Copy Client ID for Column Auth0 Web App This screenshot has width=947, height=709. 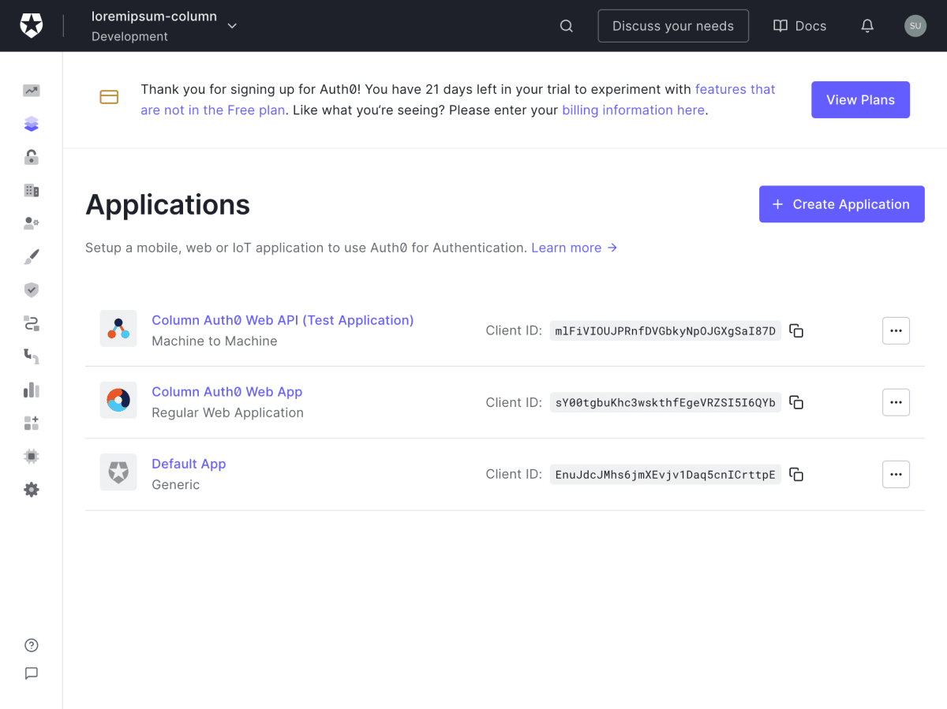click(x=797, y=402)
